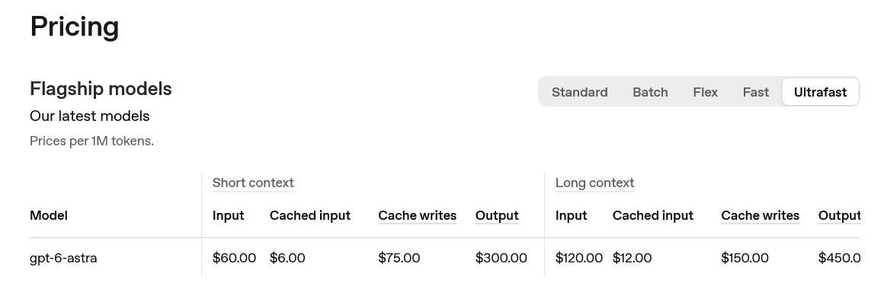Image resolution: width=884 pixels, height=289 pixels.
Task: Click the $120.00 long context input price
Action: coord(579,258)
